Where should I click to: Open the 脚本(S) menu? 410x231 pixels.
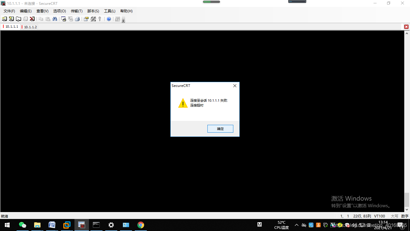[x=93, y=11]
